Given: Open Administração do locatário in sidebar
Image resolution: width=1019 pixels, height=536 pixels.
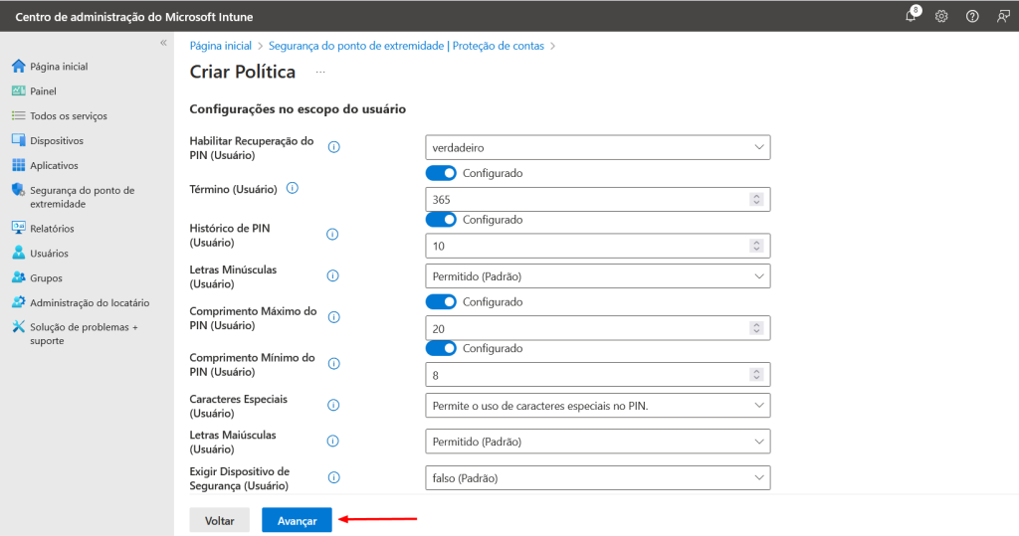Looking at the screenshot, I should tap(90, 302).
